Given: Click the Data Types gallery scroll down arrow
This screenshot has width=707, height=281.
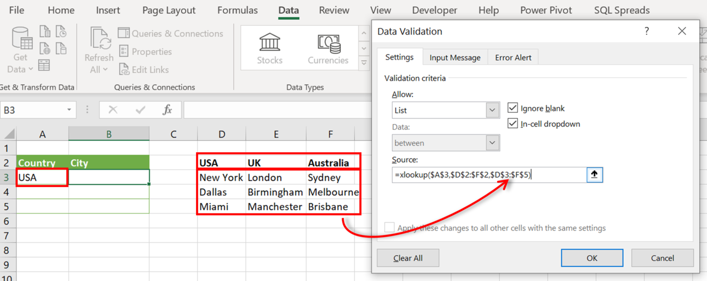Looking at the screenshot, I should click(364, 48).
